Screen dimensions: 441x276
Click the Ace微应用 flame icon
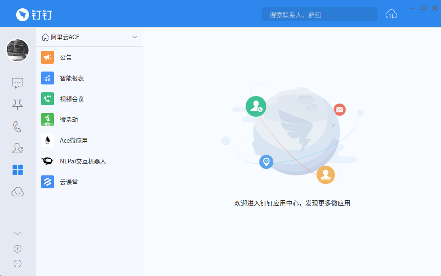coord(47,140)
